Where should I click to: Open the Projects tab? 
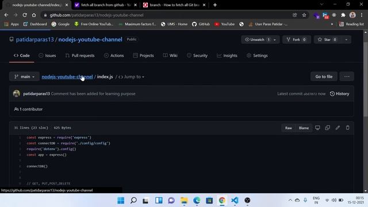tap(143, 56)
